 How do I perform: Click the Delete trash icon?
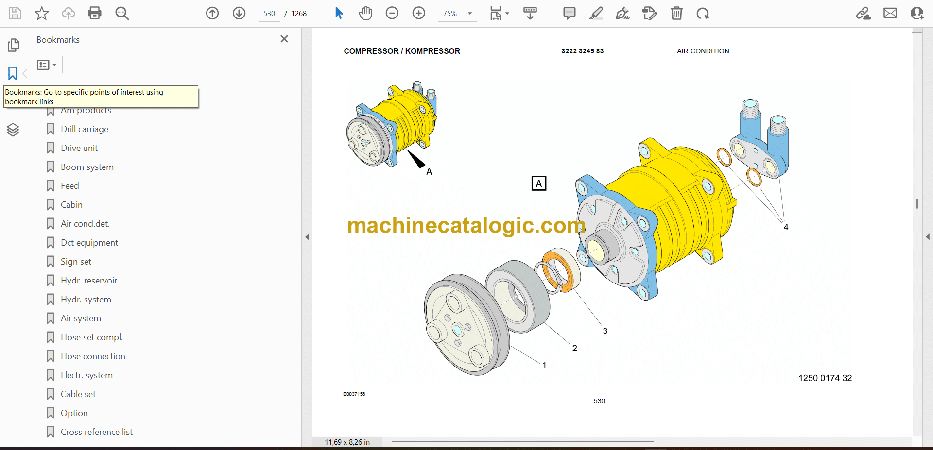(676, 13)
